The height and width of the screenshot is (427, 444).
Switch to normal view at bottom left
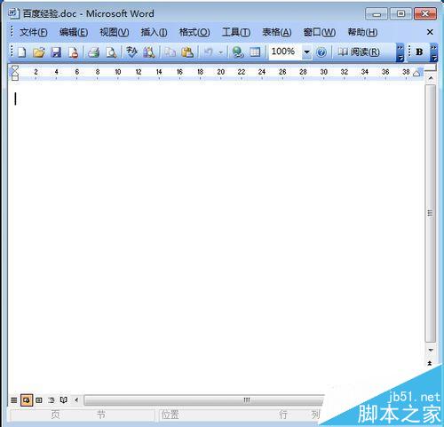(13, 400)
